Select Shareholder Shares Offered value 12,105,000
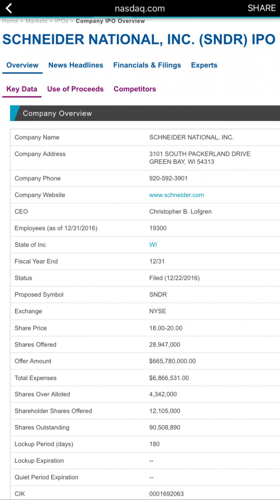Viewport: 280px width, 500px height. coord(165,411)
